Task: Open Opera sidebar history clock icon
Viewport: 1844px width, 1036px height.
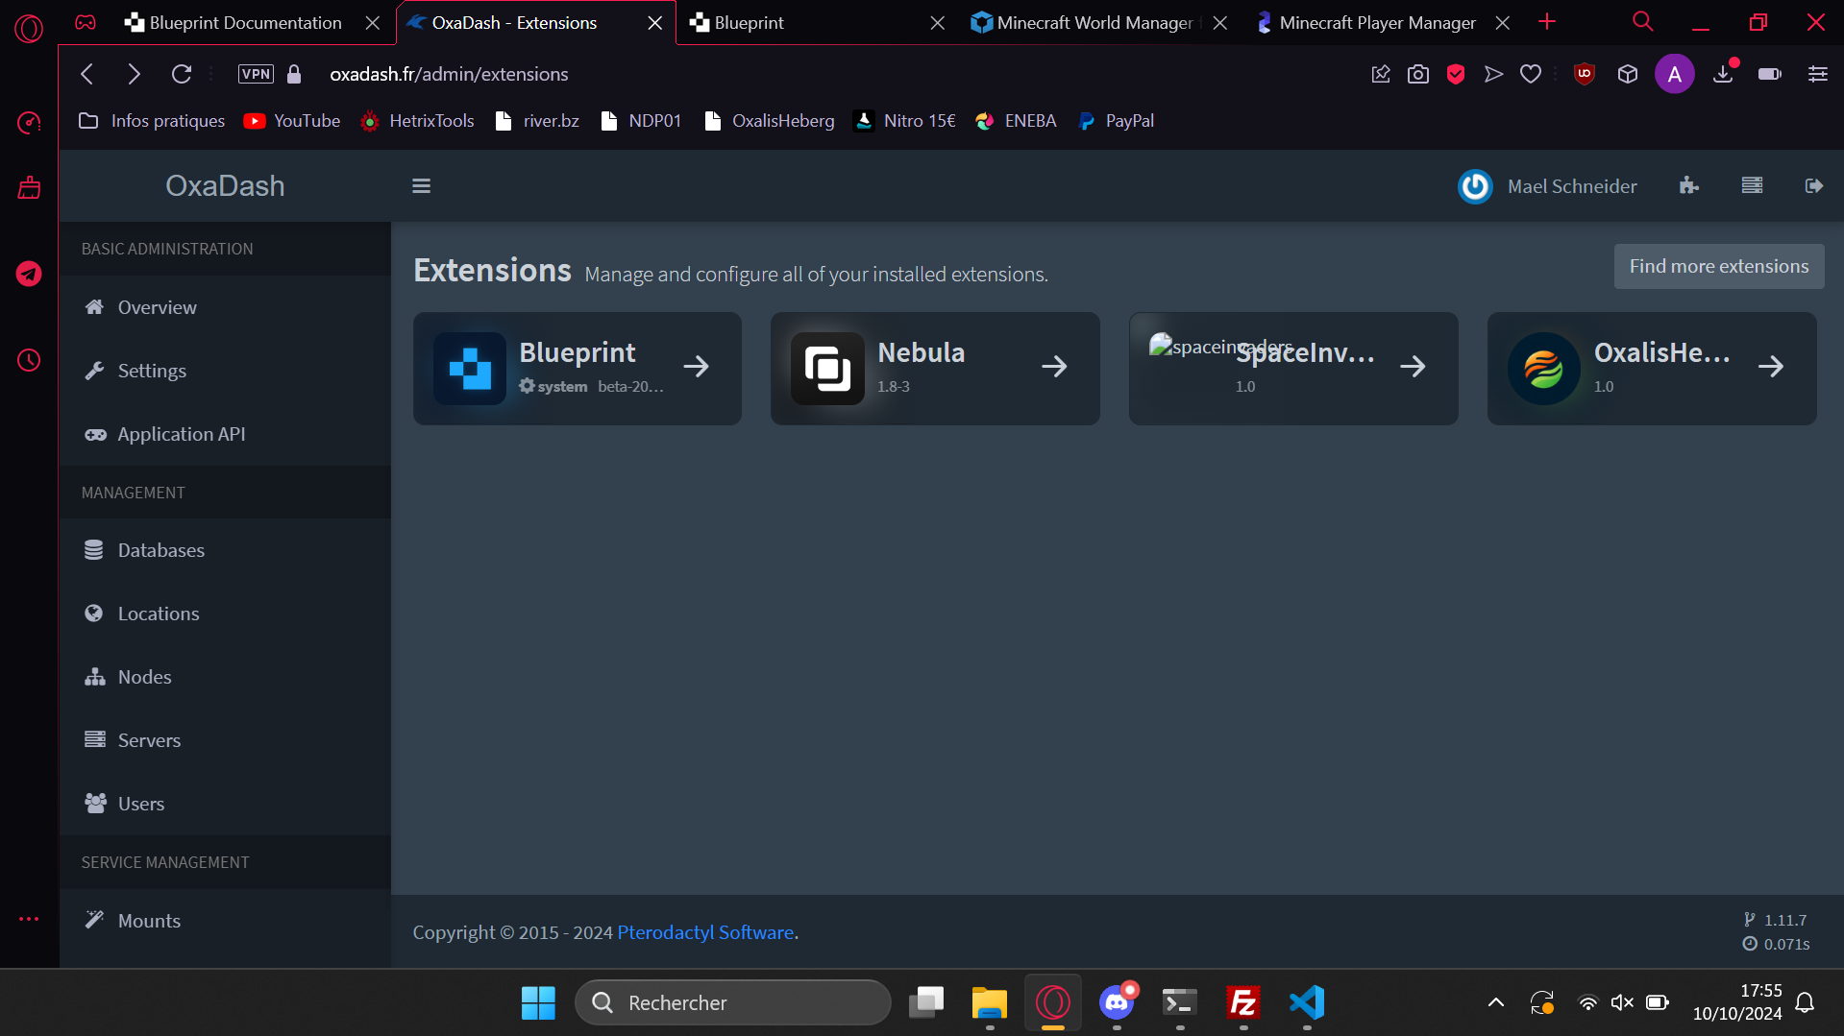Action: pos(29,361)
